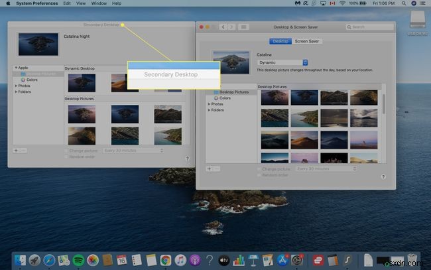
Task: Toggle Change picture checkbox in Secondary Desktop window
Action: (x=65, y=151)
